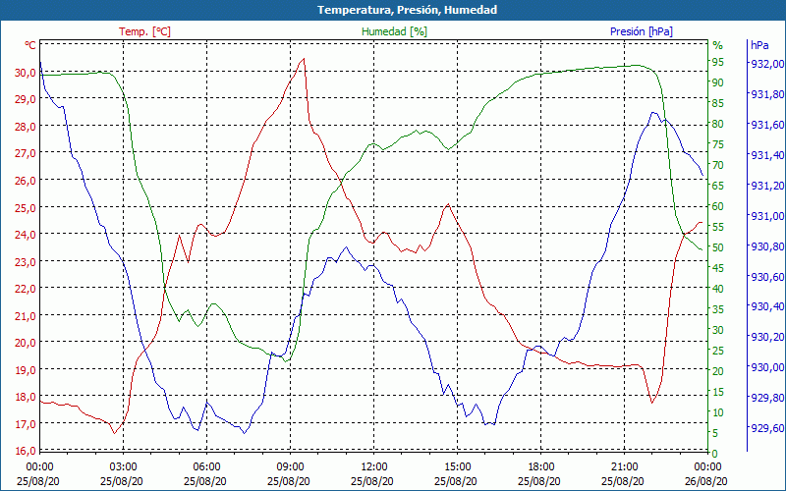Screen dimensions: 786x491
Task: Click the 70 humidity axis value
Action: (718, 165)
